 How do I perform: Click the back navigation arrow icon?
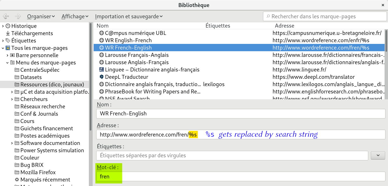pos(6,16)
